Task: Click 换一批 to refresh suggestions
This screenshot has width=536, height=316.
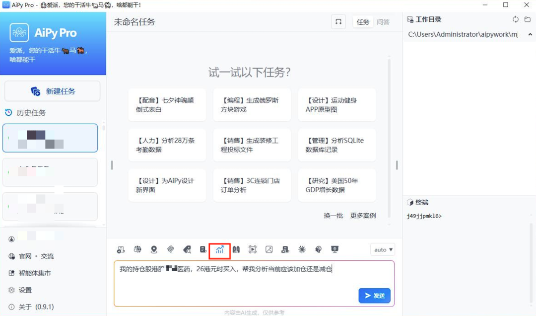Action: pyautogui.click(x=334, y=215)
